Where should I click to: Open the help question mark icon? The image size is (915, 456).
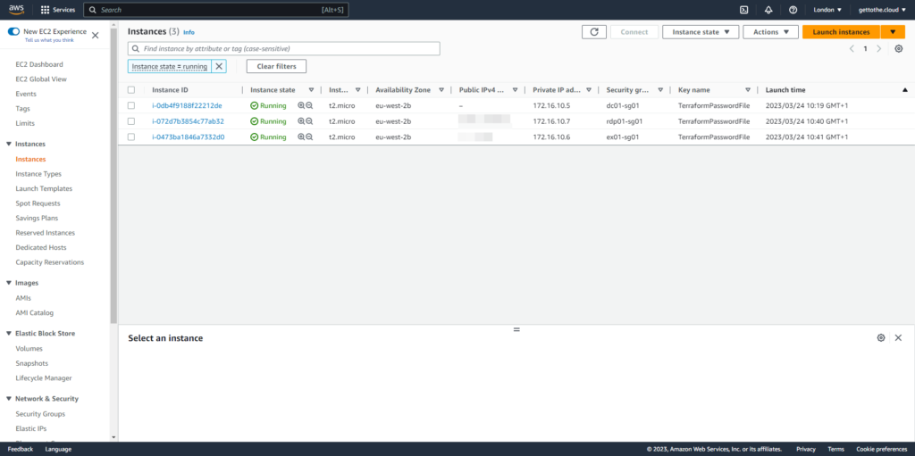793,10
